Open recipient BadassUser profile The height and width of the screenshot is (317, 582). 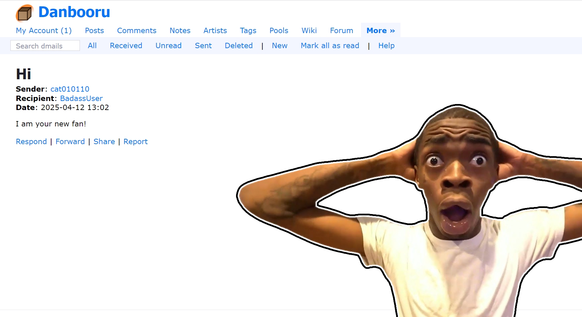tap(81, 98)
